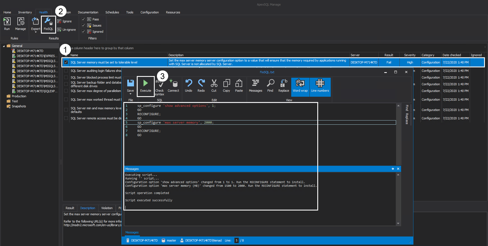Viewport: 488px width, 246px height.
Task: Open the Configuration ribbon tab
Action: click(x=150, y=12)
